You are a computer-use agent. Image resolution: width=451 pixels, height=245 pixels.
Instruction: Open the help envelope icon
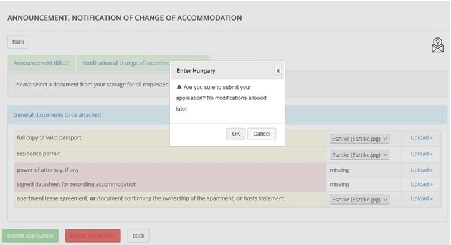click(x=437, y=45)
